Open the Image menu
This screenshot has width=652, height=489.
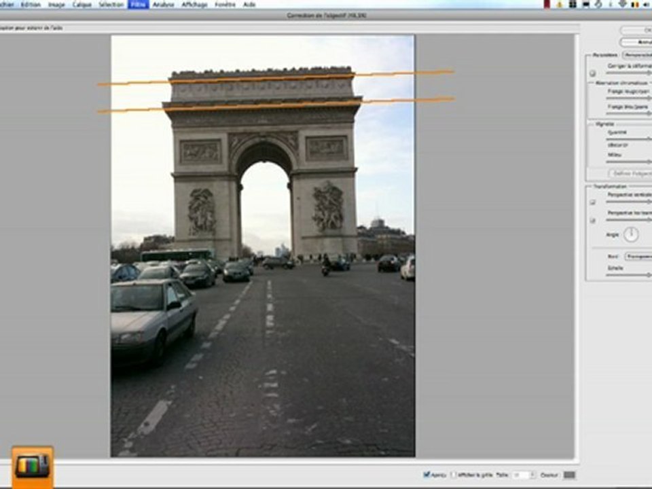[x=56, y=5]
